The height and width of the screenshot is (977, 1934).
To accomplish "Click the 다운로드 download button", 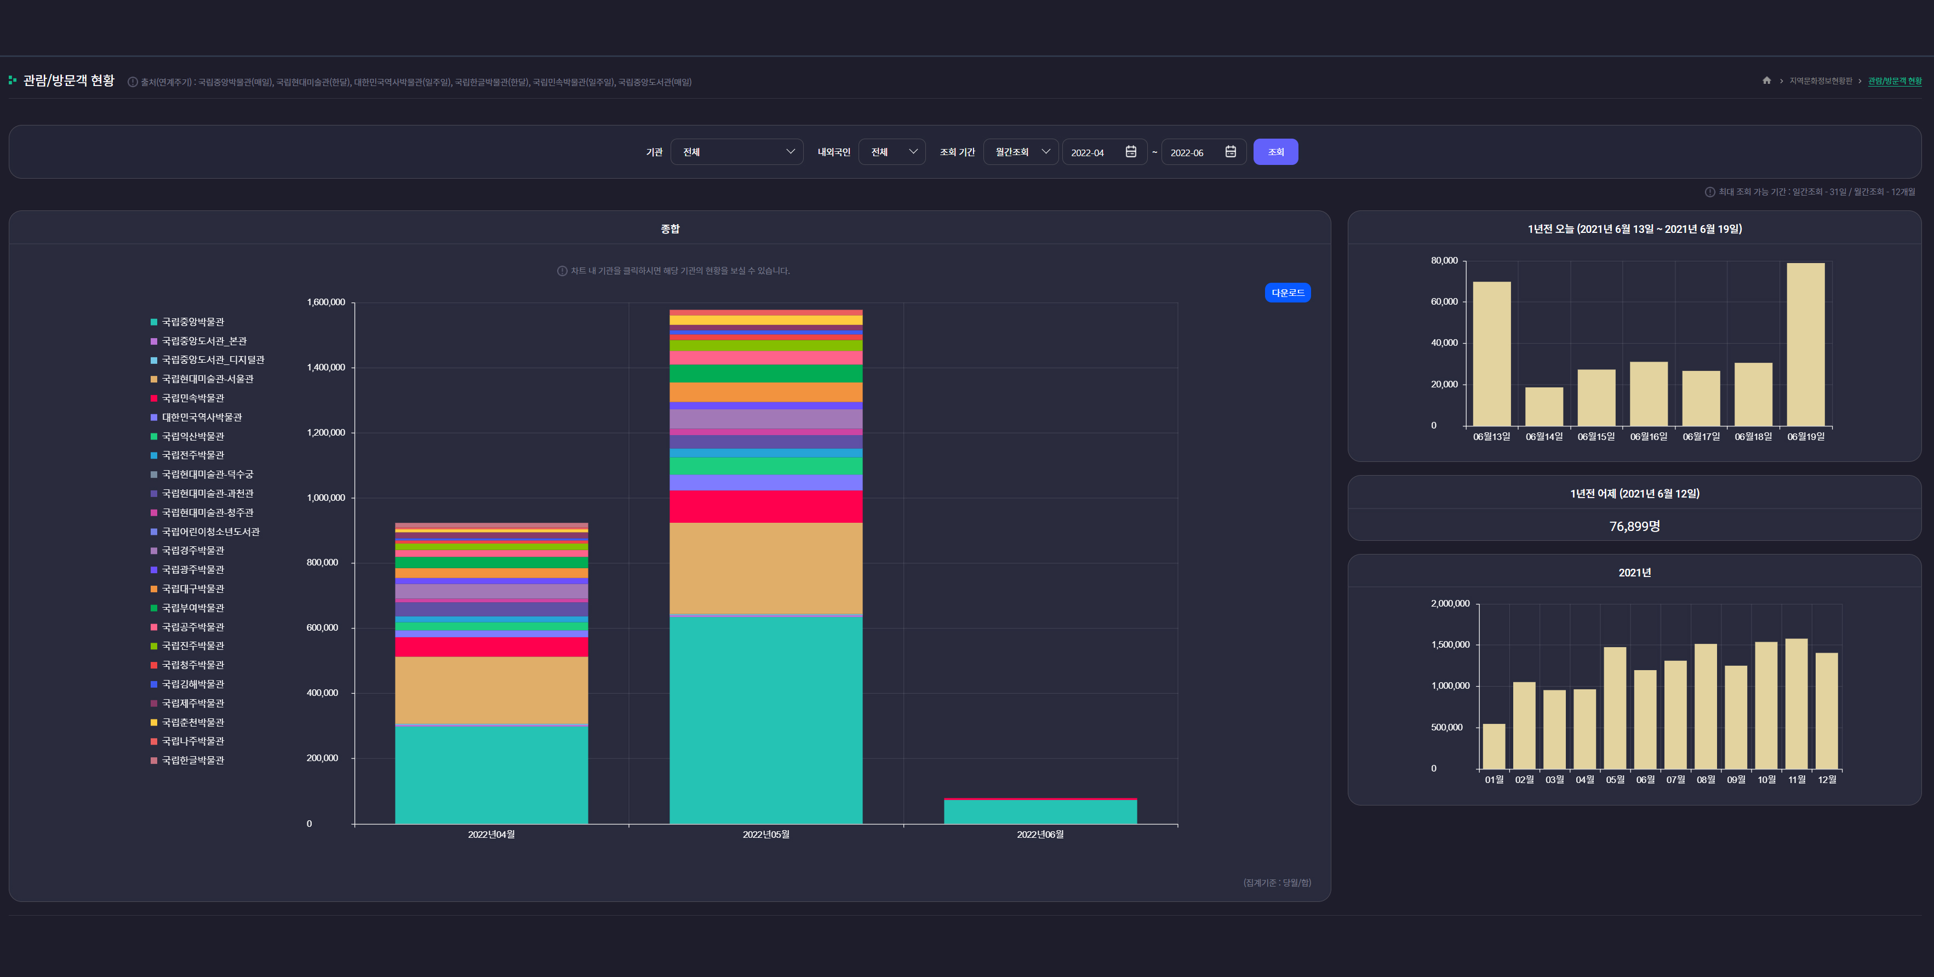I will pyautogui.click(x=1288, y=293).
